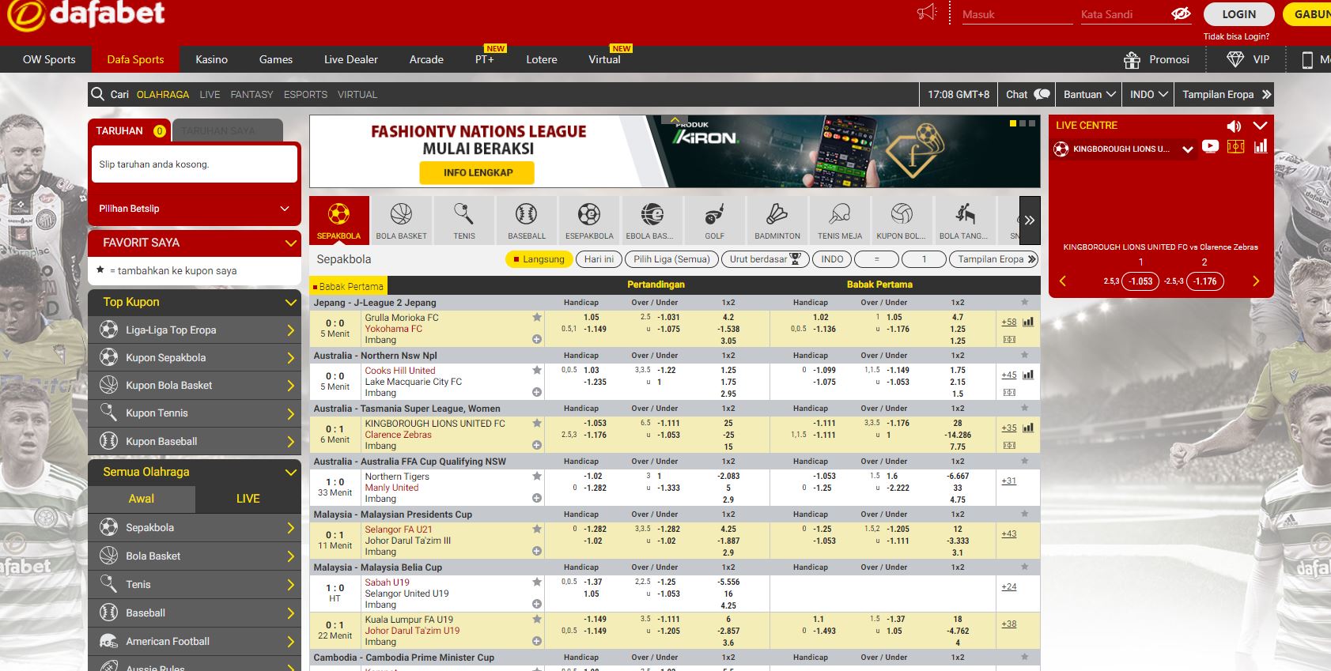
Task: Open Kupon Sepakbola item
Action: pos(195,357)
